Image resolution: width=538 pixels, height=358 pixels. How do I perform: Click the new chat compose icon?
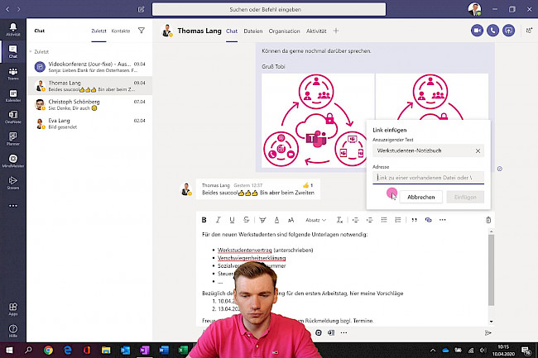(142, 9)
